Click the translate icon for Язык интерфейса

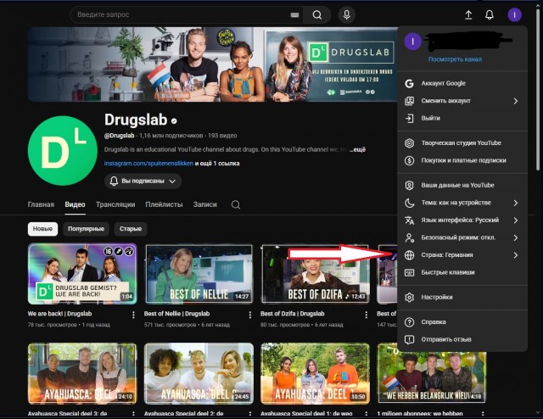pyautogui.click(x=409, y=221)
